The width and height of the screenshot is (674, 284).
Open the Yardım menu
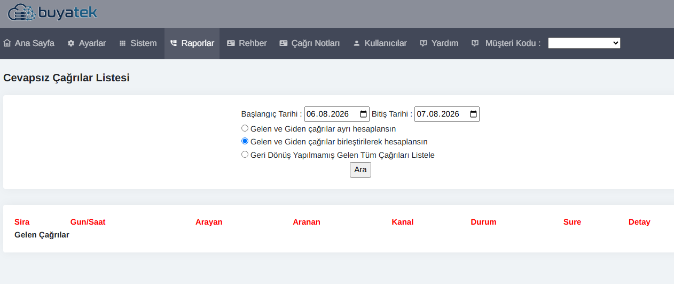click(439, 43)
